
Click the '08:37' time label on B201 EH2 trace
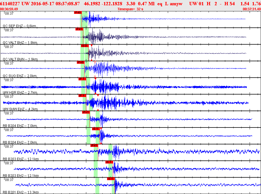coord(9,180)
